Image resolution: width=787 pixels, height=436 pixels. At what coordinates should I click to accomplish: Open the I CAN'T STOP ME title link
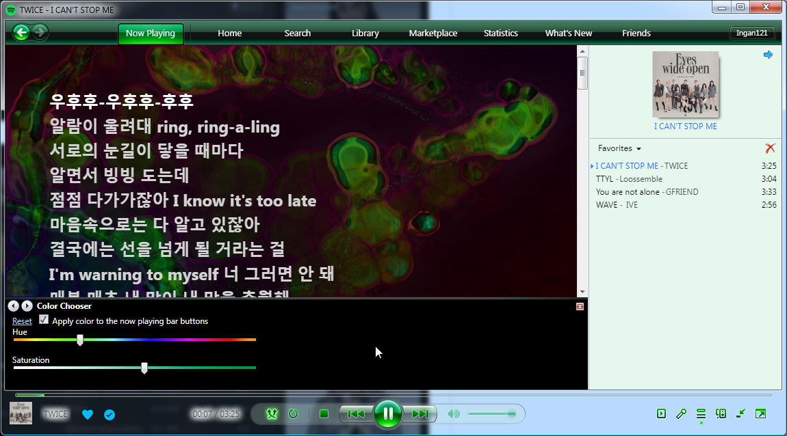pyautogui.click(x=686, y=126)
